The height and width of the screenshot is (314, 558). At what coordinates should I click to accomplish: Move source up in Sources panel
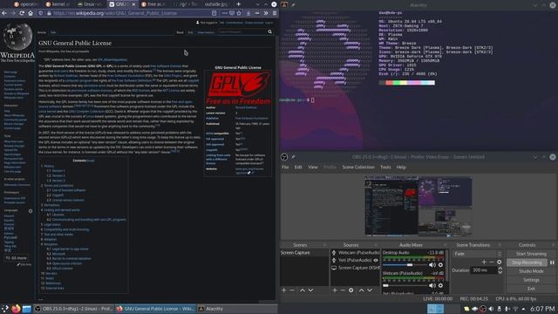(x=361, y=290)
